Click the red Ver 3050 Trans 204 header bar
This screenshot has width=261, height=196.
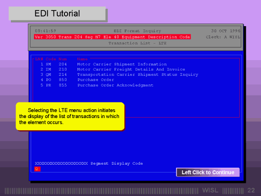112,37
